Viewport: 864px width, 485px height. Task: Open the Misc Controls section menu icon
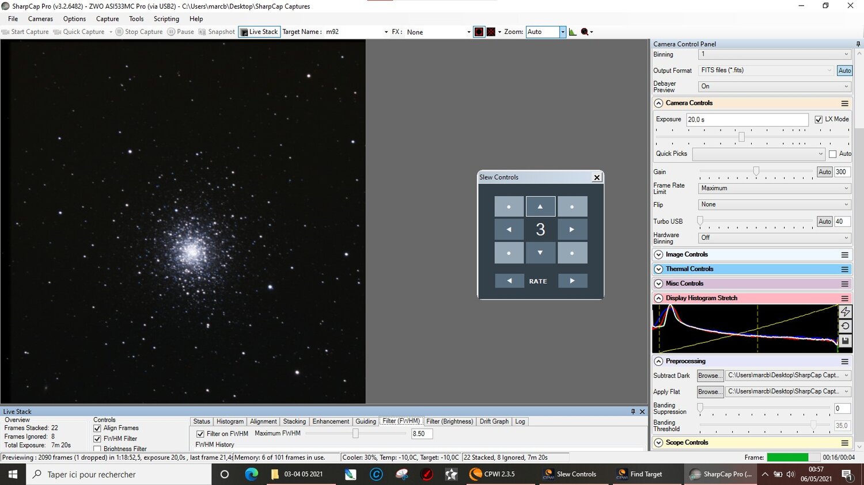click(x=844, y=284)
